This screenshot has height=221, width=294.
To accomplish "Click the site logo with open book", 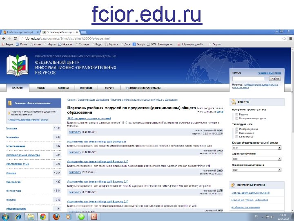I will [x=18, y=65].
